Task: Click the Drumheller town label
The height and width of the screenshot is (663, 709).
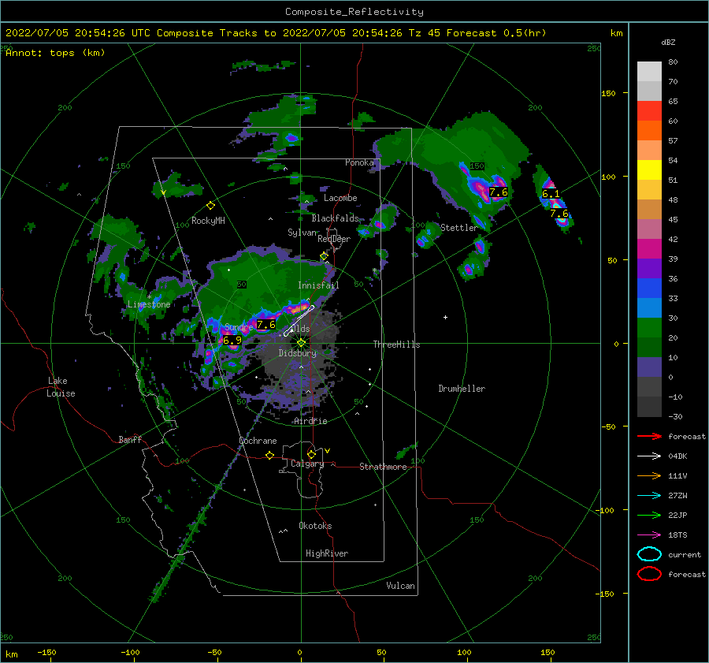Action: pyautogui.click(x=462, y=389)
